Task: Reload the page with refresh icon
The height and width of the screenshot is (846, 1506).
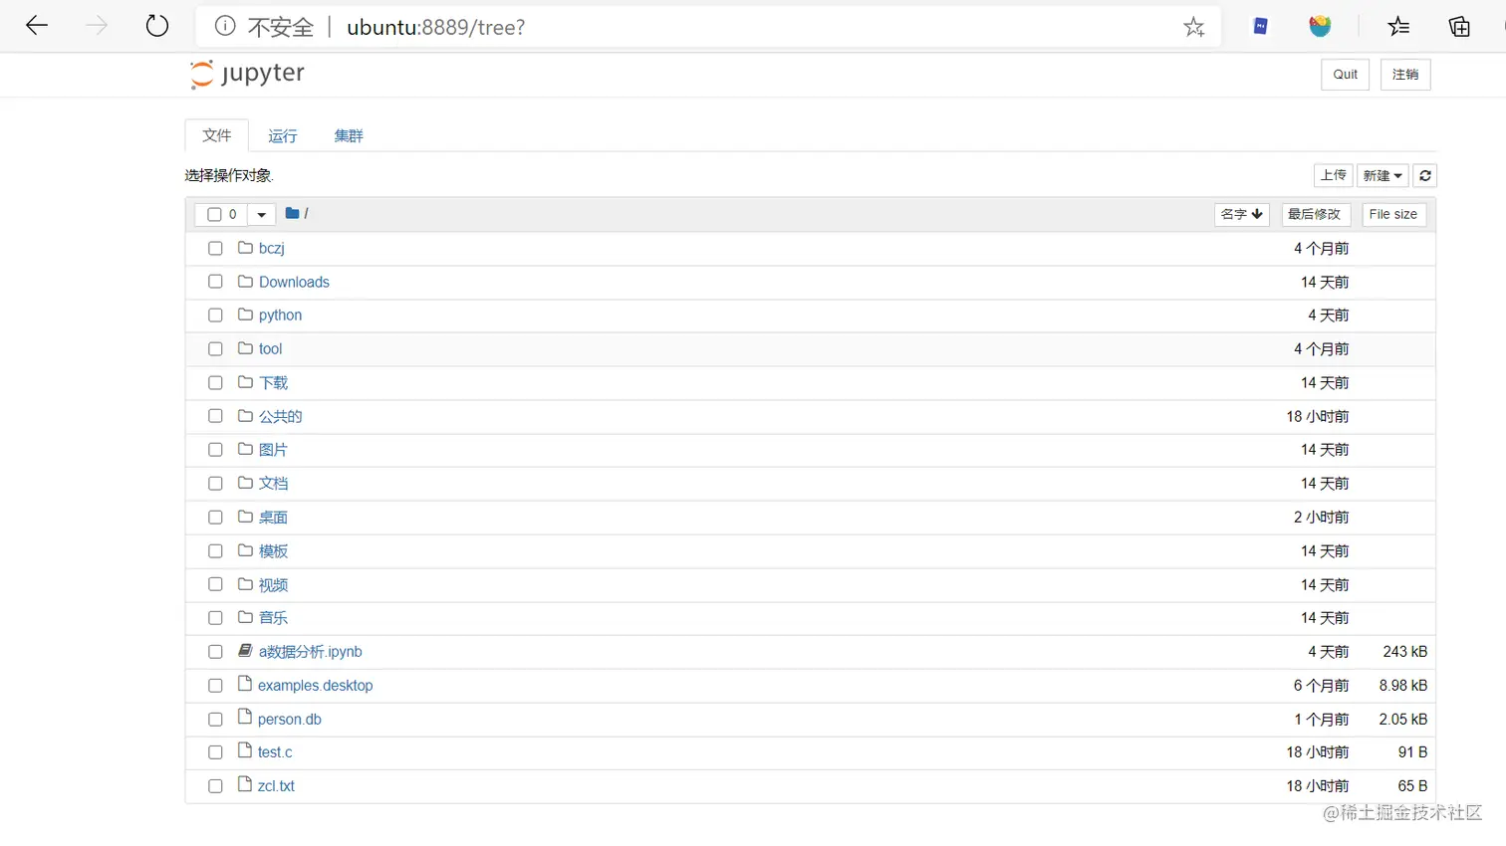Action: coord(157,26)
